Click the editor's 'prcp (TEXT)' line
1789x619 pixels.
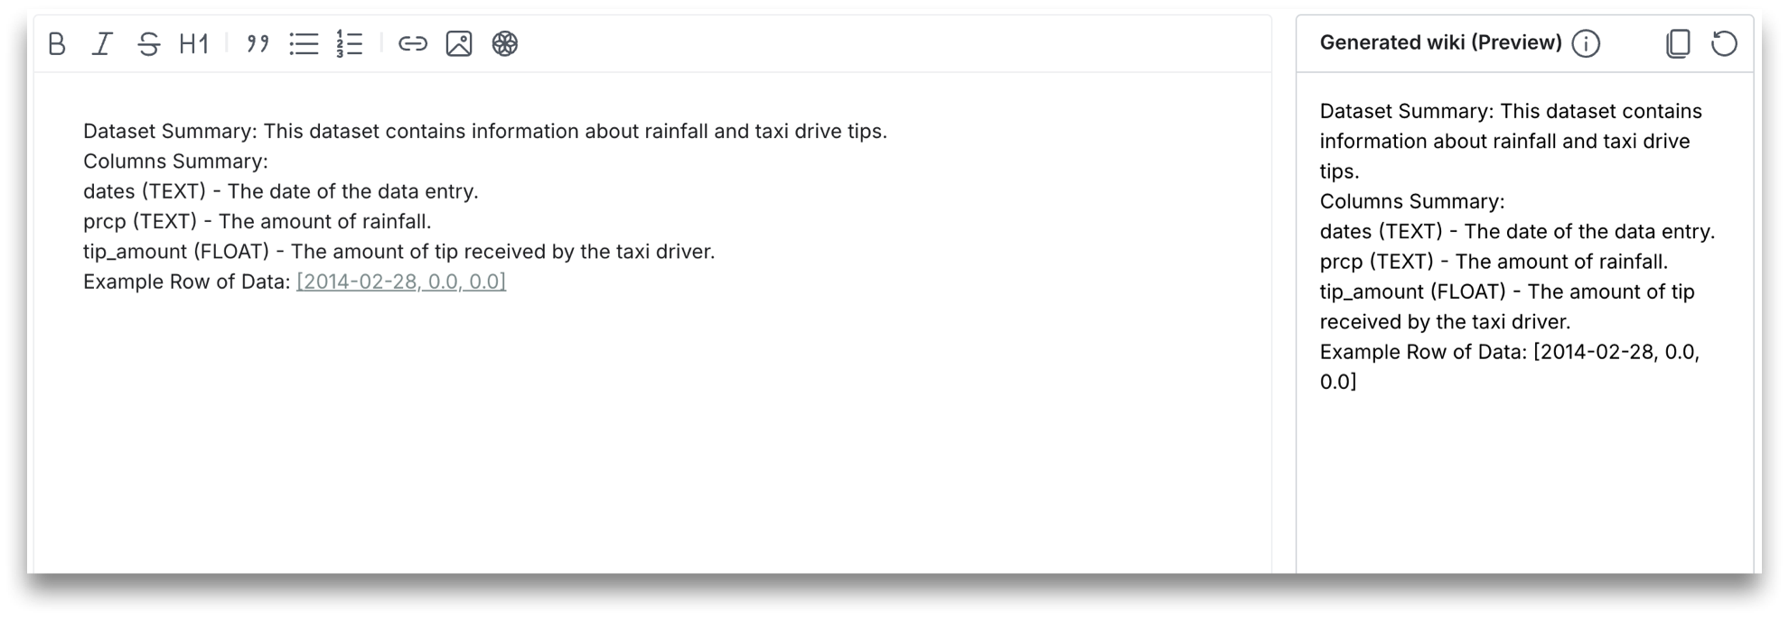click(257, 222)
